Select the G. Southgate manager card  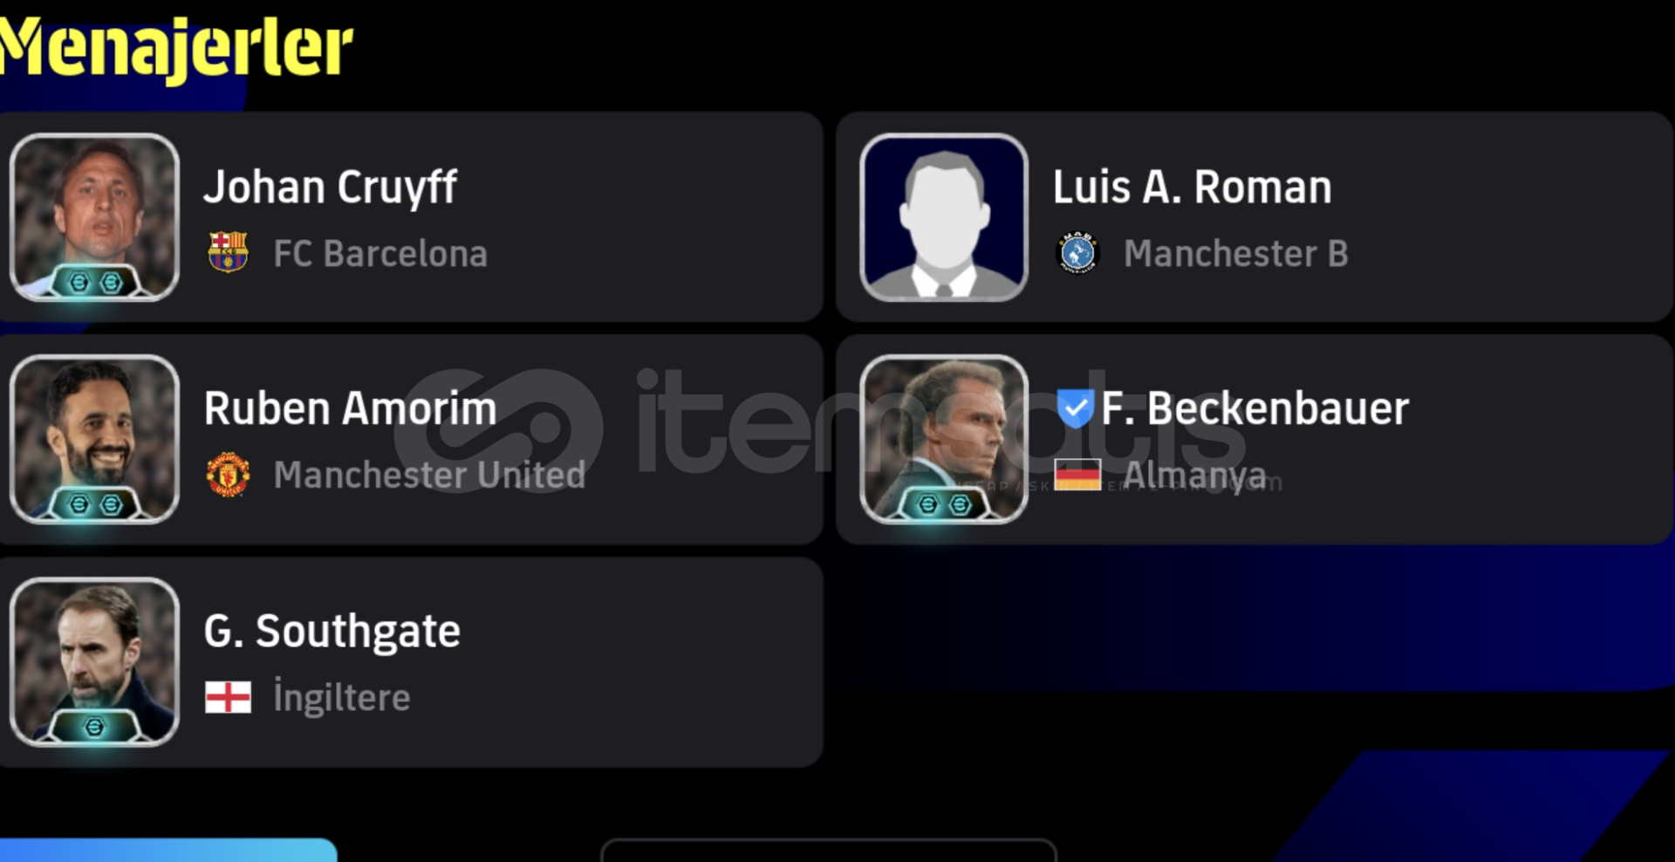(x=411, y=662)
